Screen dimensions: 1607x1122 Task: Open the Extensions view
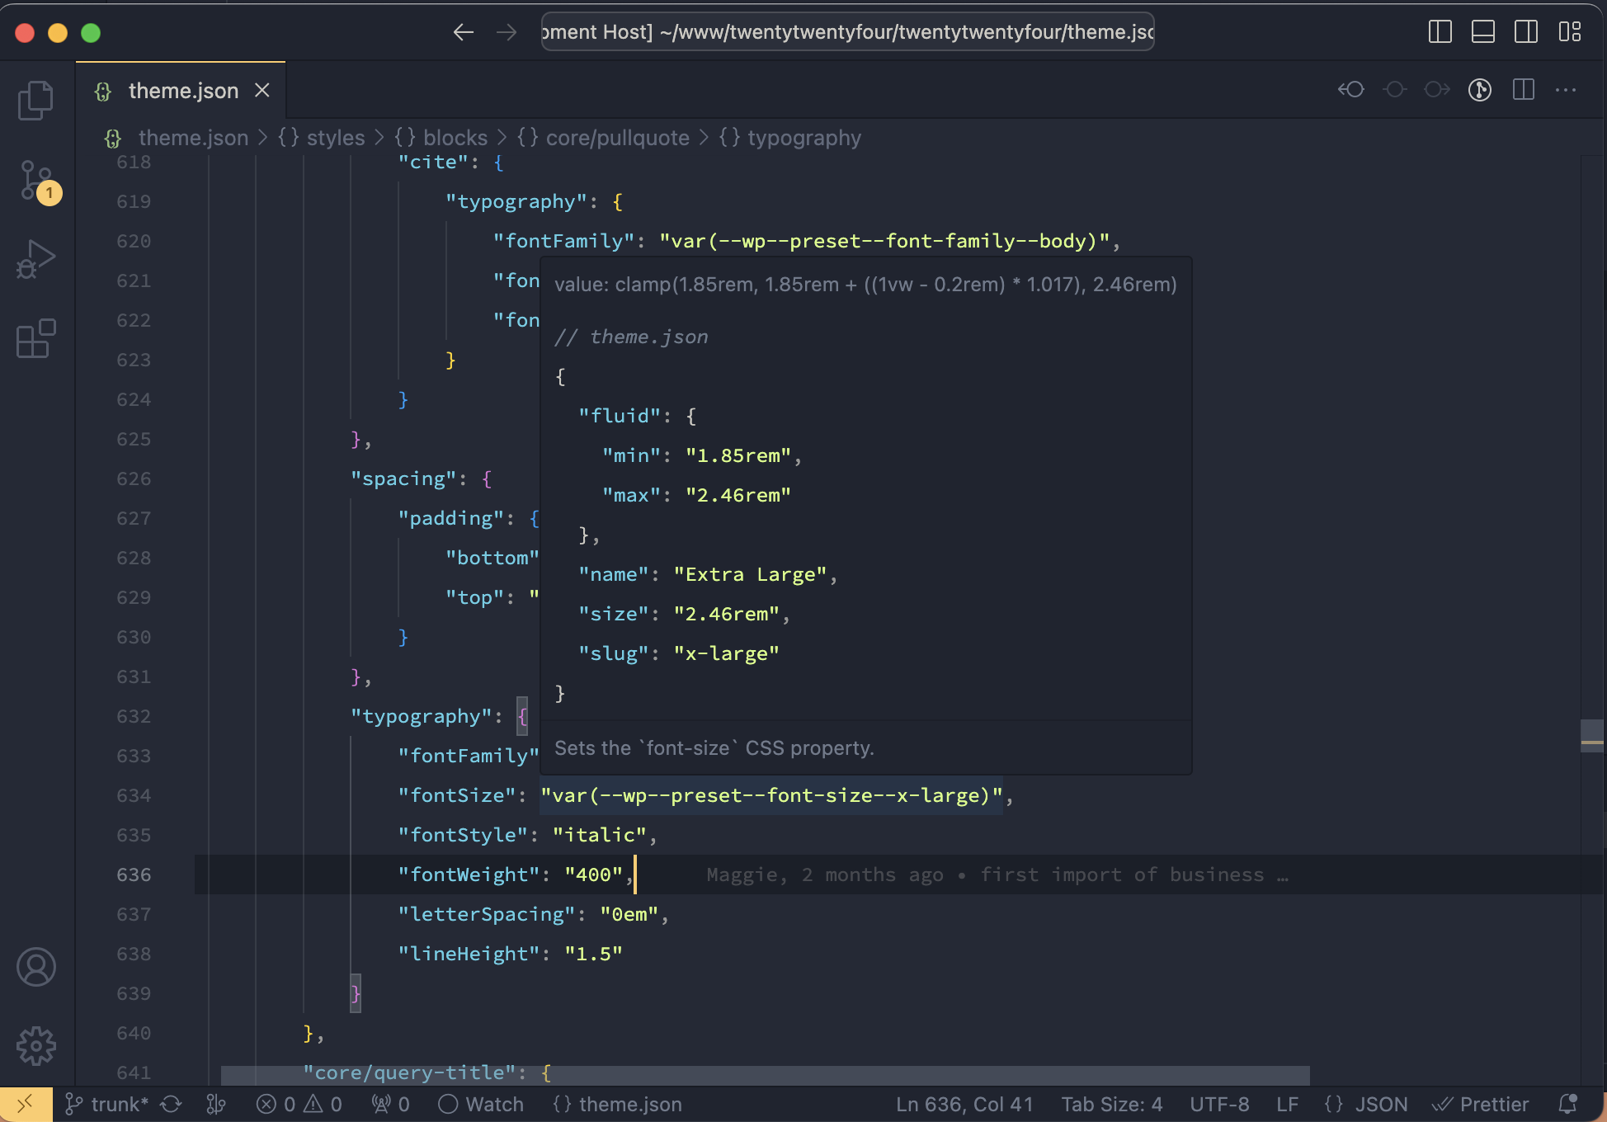35,338
